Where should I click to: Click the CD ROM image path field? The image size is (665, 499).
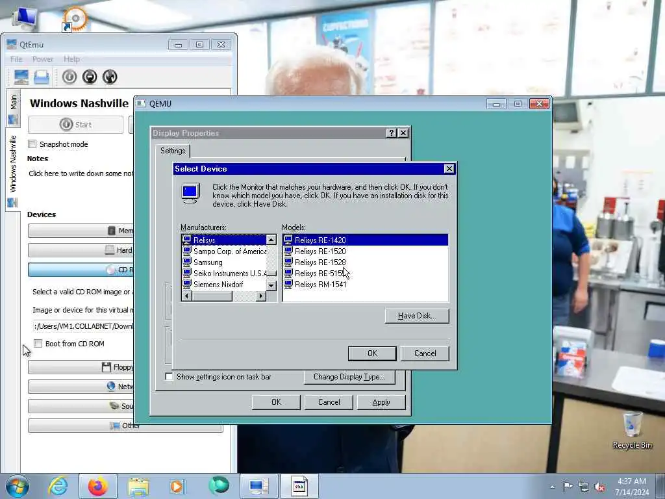pyautogui.click(x=83, y=326)
